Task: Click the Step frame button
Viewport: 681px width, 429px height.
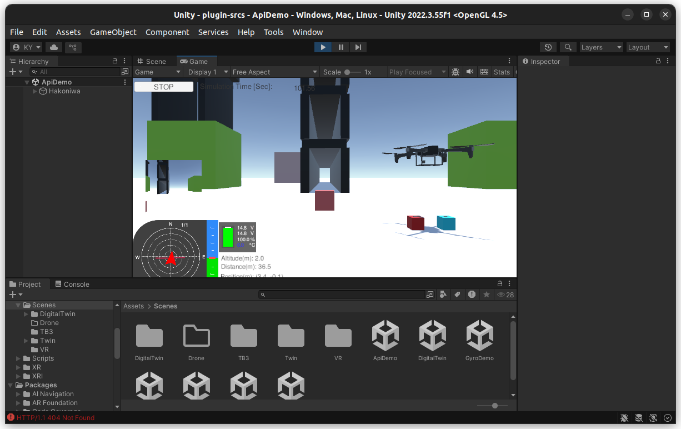Action: (x=358, y=47)
